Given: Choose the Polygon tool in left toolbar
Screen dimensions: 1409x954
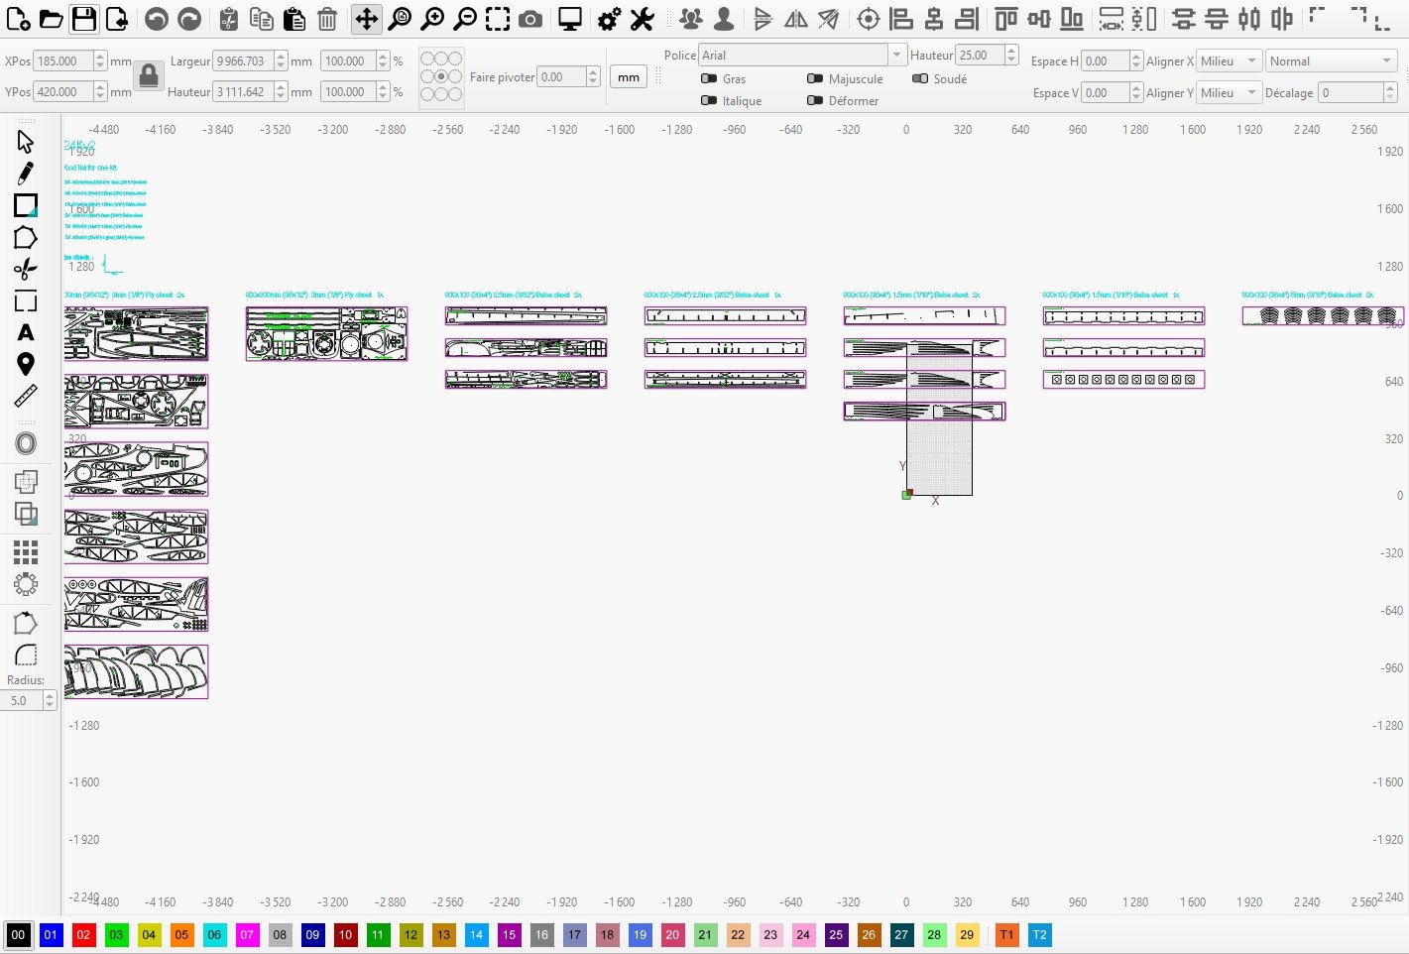Looking at the screenshot, I should tap(26, 238).
